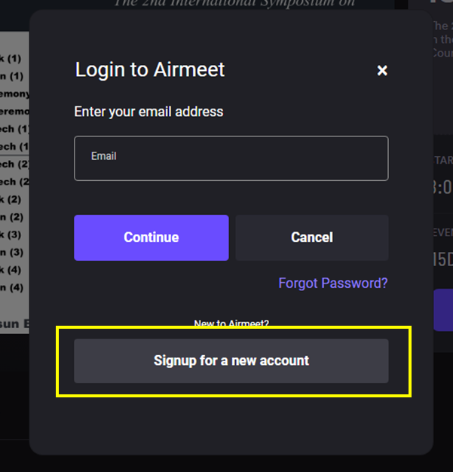The height and width of the screenshot is (472, 453).
Task: Select the truncated 'n (4)' list entry
Action: (12, 287)
